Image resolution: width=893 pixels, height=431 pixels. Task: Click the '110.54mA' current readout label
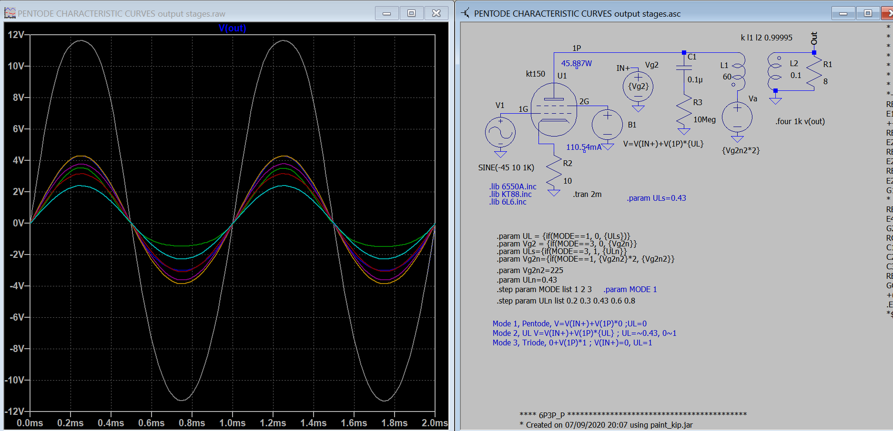coord(584,147)
